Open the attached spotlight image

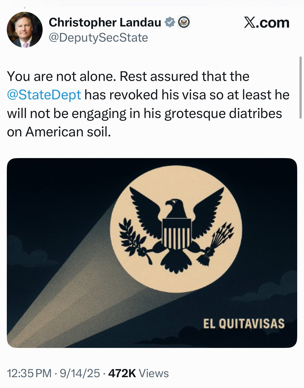tap(152, 253)
